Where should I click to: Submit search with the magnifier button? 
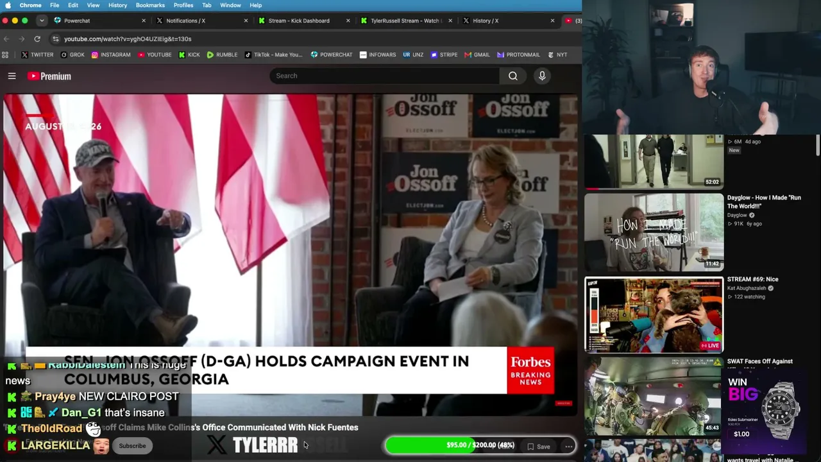click(513, 76)
